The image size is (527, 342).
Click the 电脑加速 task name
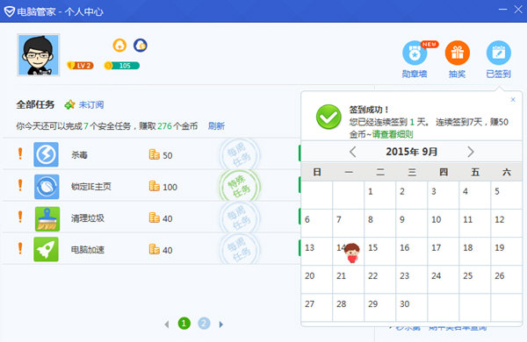(x=87, y=250)
